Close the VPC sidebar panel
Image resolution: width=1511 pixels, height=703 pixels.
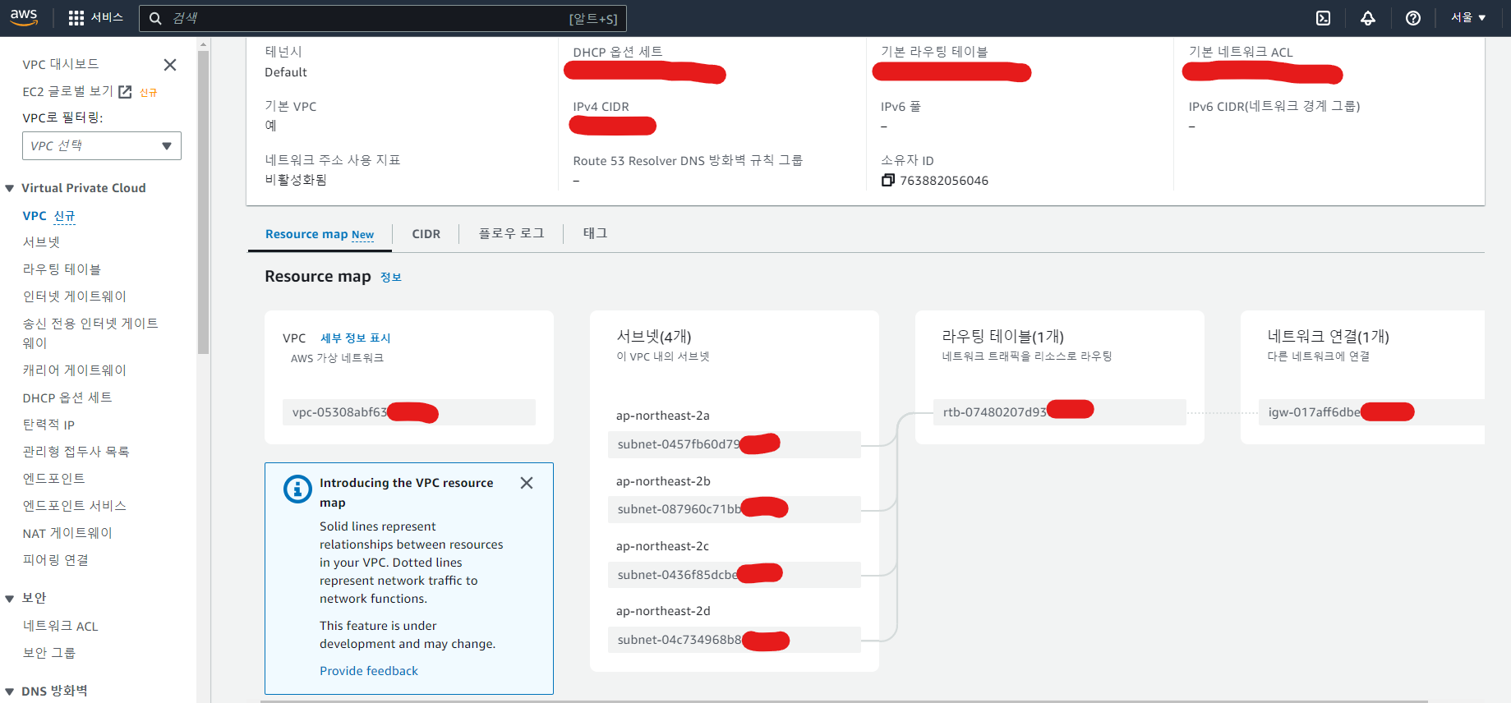(170, 65)
